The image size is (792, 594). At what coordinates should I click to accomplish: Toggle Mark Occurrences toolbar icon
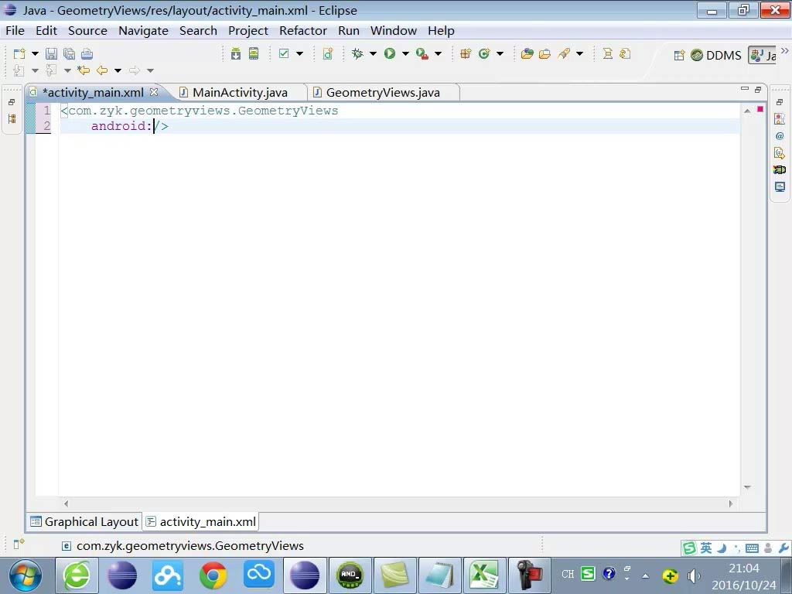pos(608,53)
